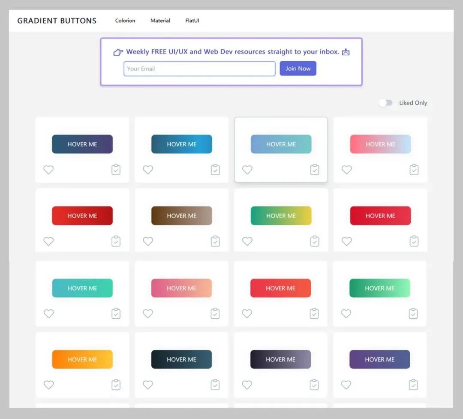
Task: Click the orange-to-yellow HOVER ME button
Action: coord(82,359)
